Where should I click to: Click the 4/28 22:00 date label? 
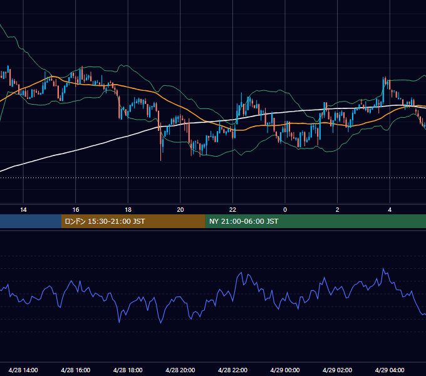coord(233,370)
